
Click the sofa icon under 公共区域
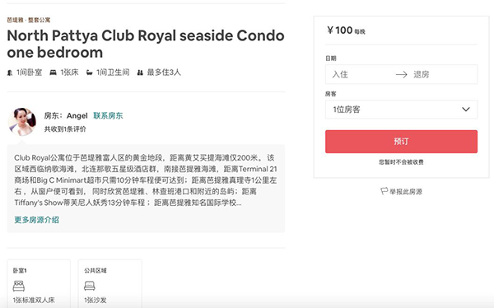pyautogui.click(x=90, y=286)
